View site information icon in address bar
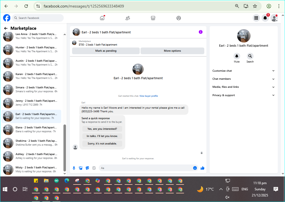 coord(38,6)
